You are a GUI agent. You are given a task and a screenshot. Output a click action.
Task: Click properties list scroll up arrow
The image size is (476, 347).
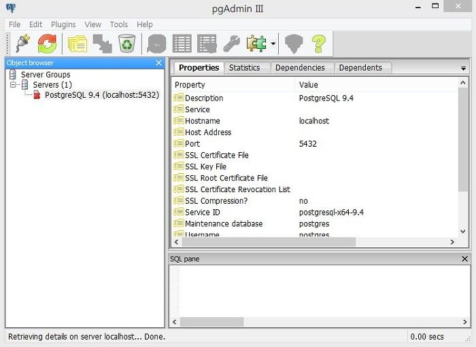click(x=462, y=82)
